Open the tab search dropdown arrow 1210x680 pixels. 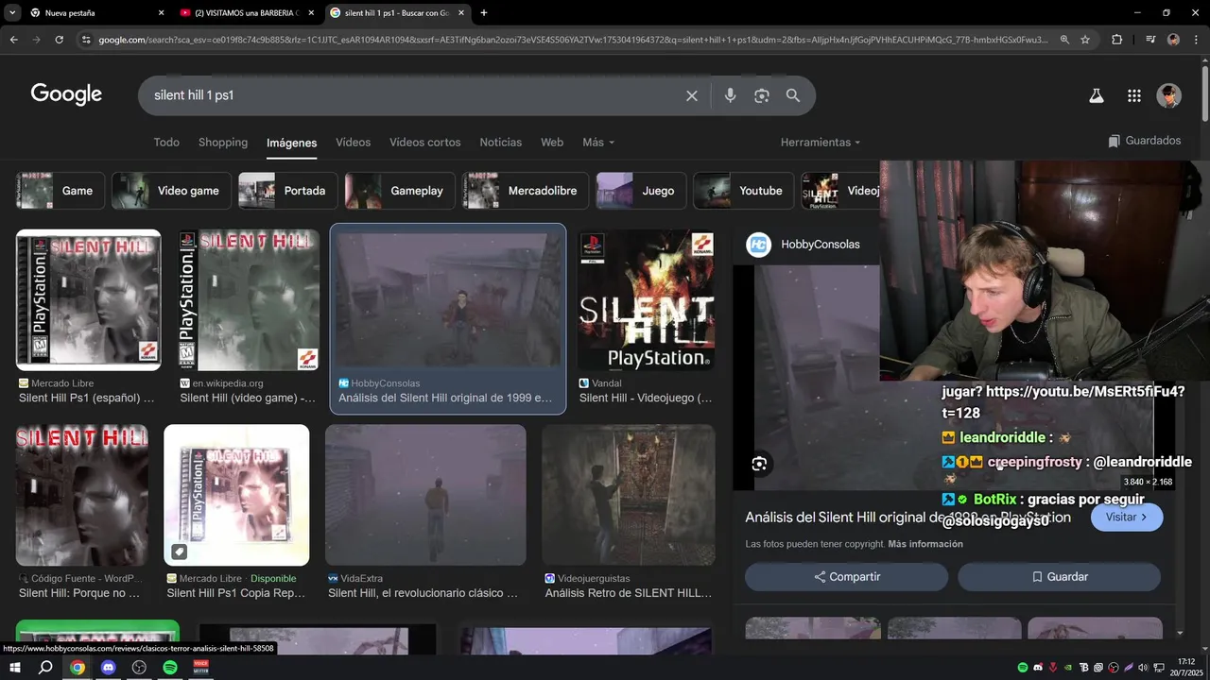point(12,13)
